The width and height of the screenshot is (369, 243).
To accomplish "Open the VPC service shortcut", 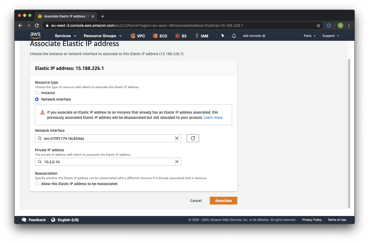I will tap(138, 36).
